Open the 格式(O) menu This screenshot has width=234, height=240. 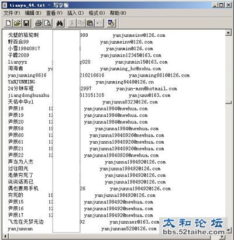click(97, 13)
